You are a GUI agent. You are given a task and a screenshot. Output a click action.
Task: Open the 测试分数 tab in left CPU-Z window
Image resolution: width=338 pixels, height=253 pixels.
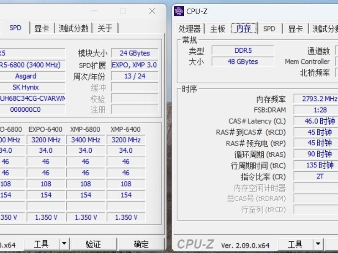click(74, 28)
